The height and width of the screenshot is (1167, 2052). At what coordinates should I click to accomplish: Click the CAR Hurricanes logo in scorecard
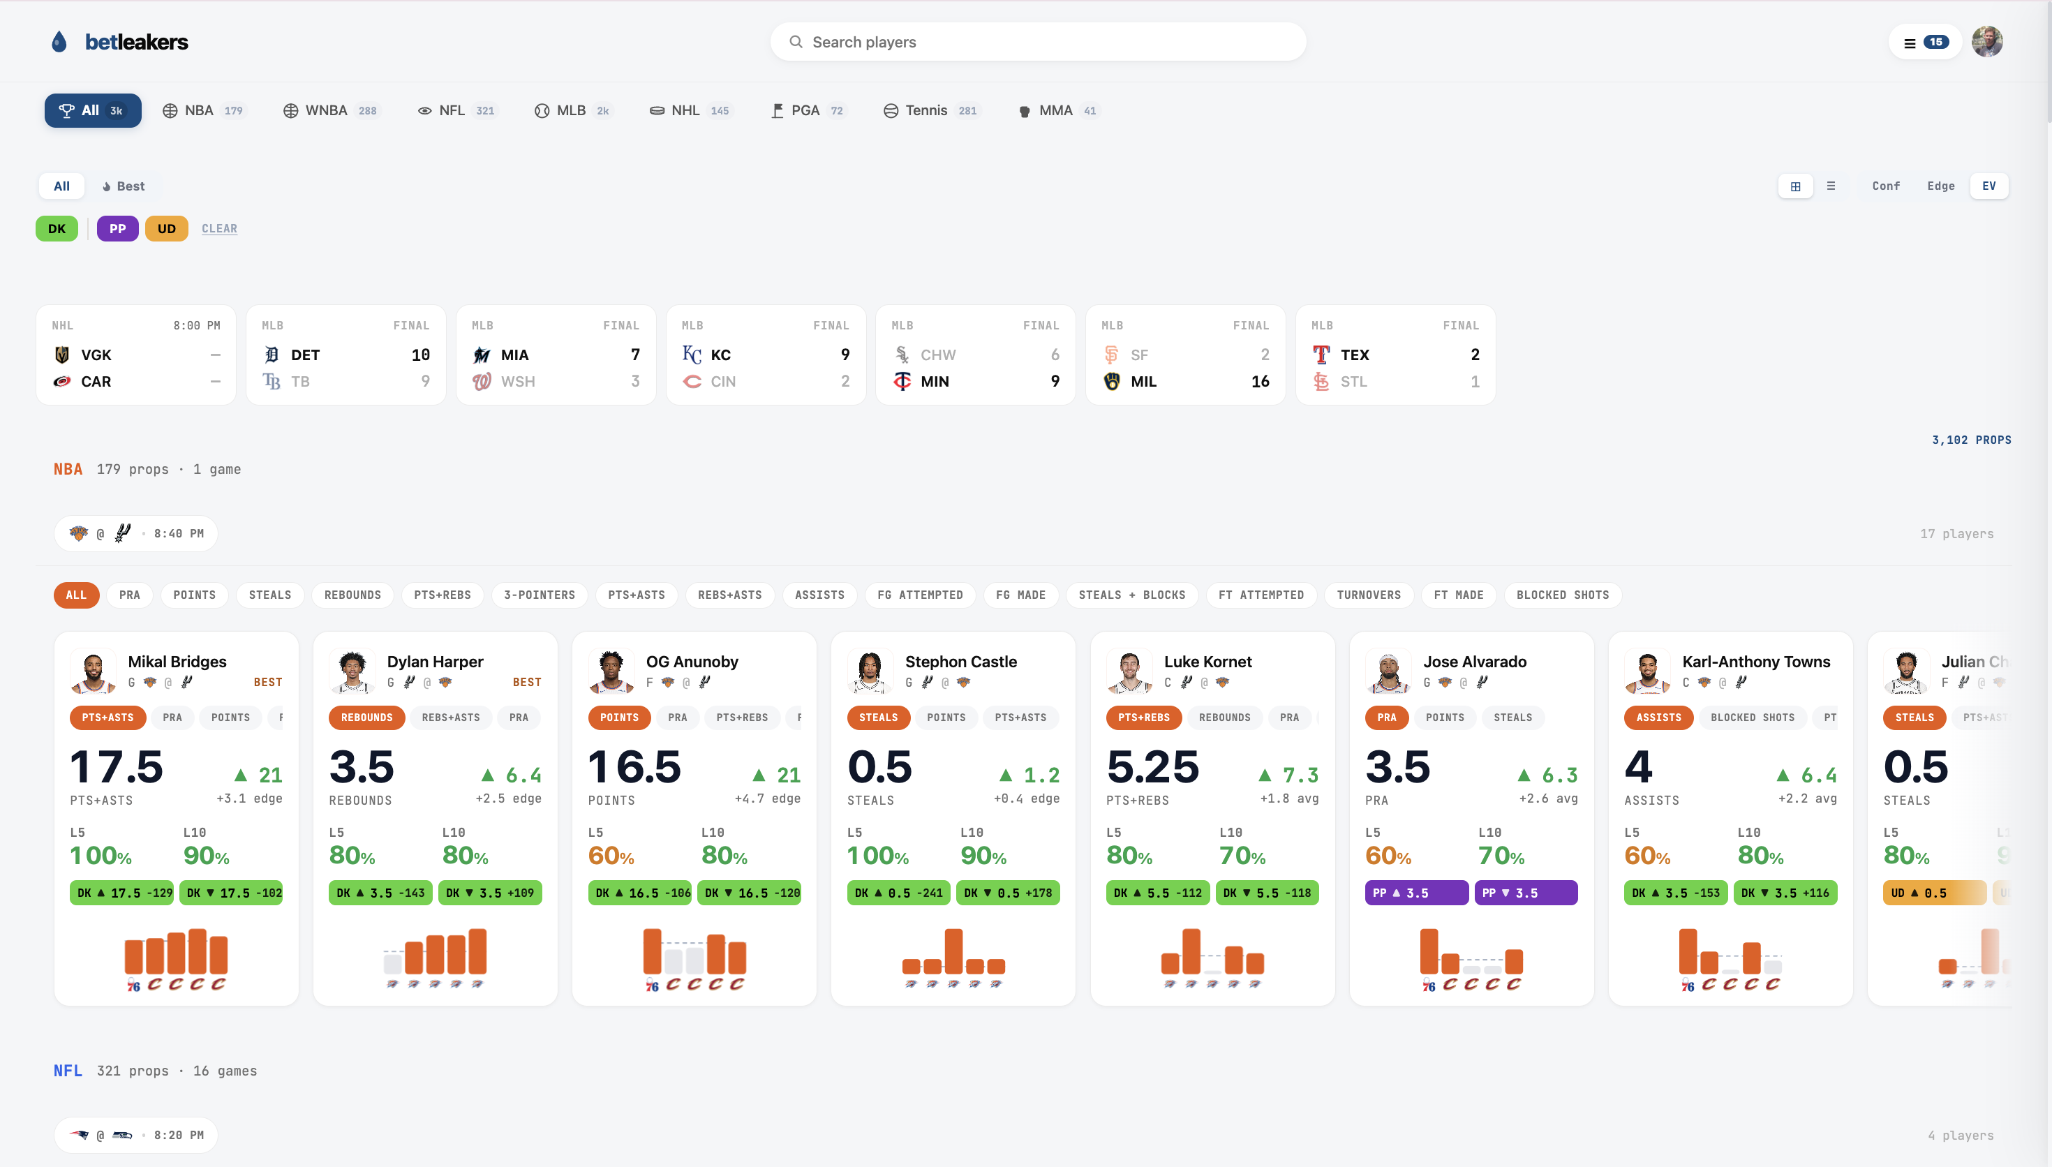61,382
